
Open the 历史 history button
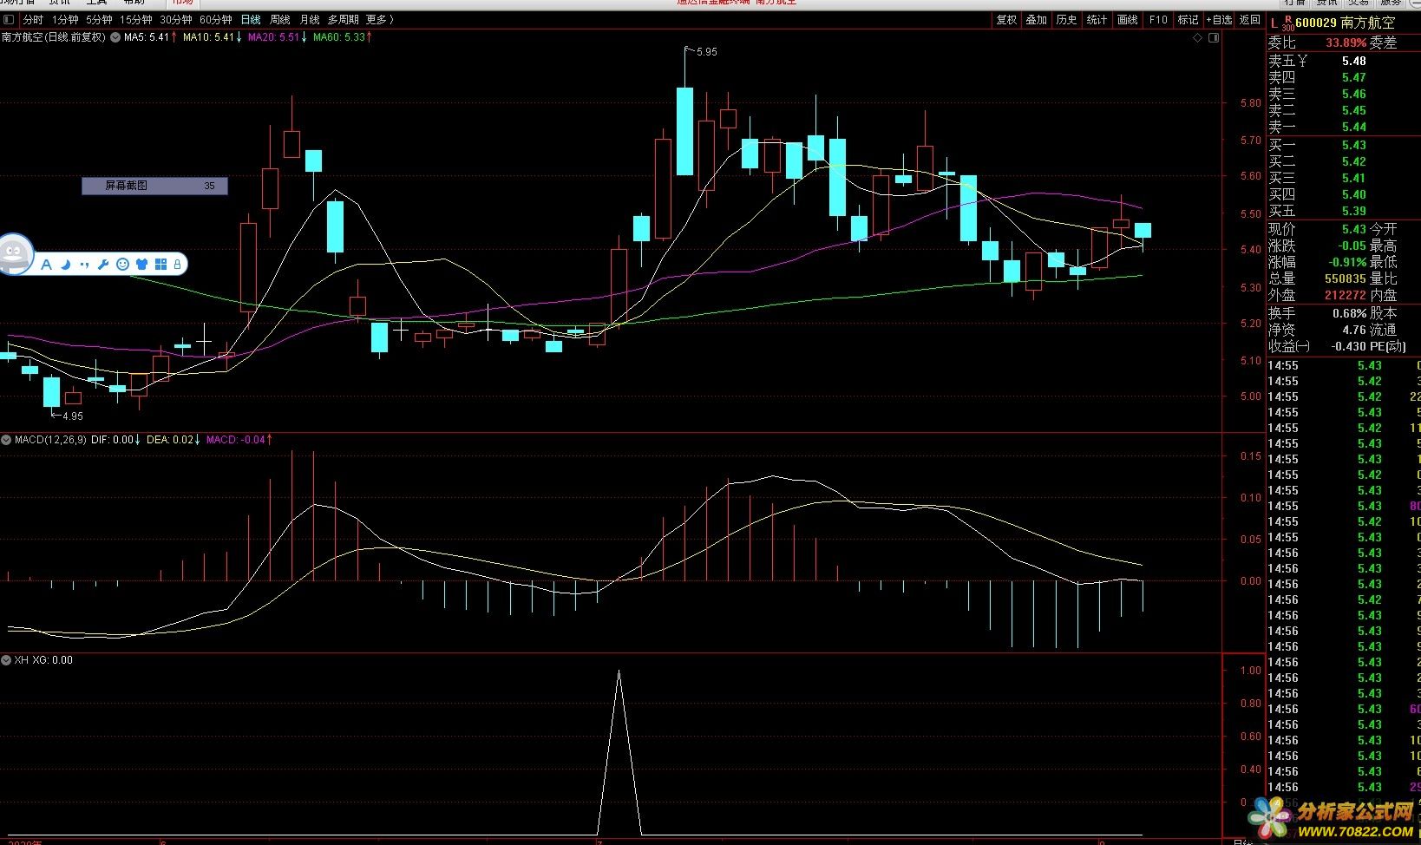tap(1067, 19)
